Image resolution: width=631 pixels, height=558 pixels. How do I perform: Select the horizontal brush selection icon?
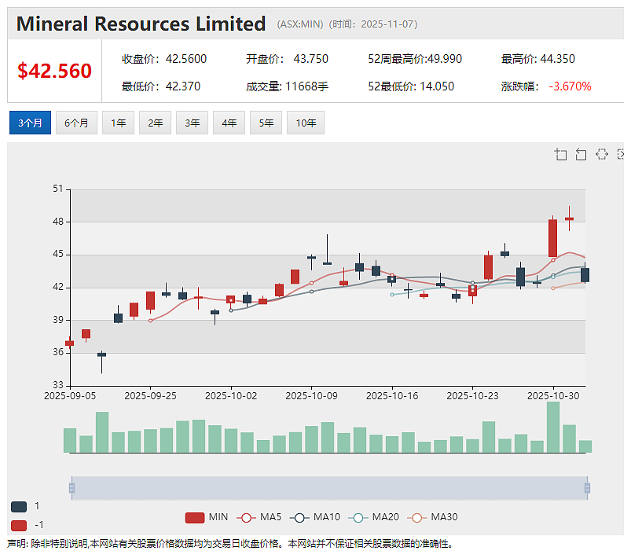pos(602,154)
